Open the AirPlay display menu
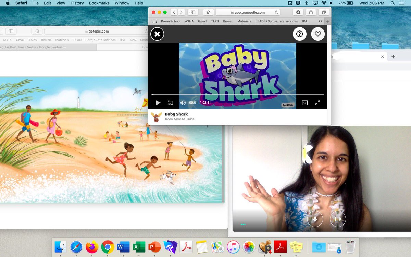The width and height of the screenshot is (411, 257). tap(315, 3)
